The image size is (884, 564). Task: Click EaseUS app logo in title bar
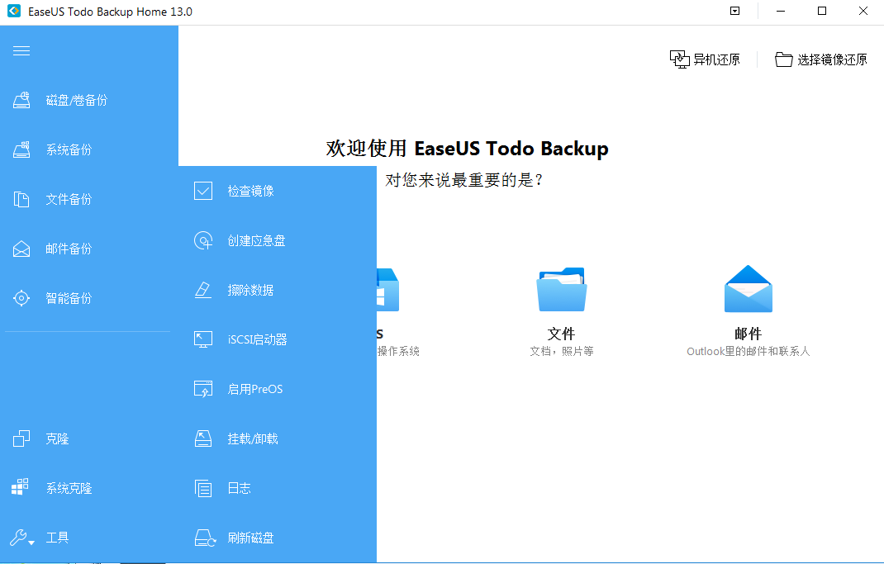pyautogui.click(x=14, y=12)
